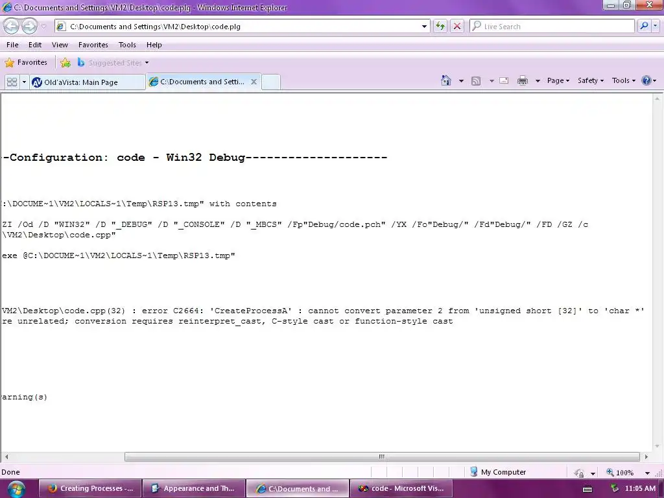
Task: Open the recent pages dropdown arrow
Action: point(43,27)
